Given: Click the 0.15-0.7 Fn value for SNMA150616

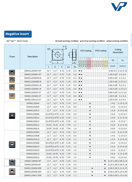Looking at the screenshot, I should 123,121.
